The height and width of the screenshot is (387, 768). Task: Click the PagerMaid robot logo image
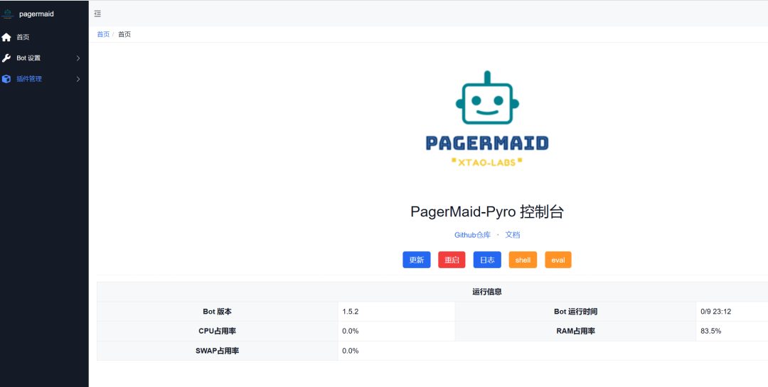(487, 120)
